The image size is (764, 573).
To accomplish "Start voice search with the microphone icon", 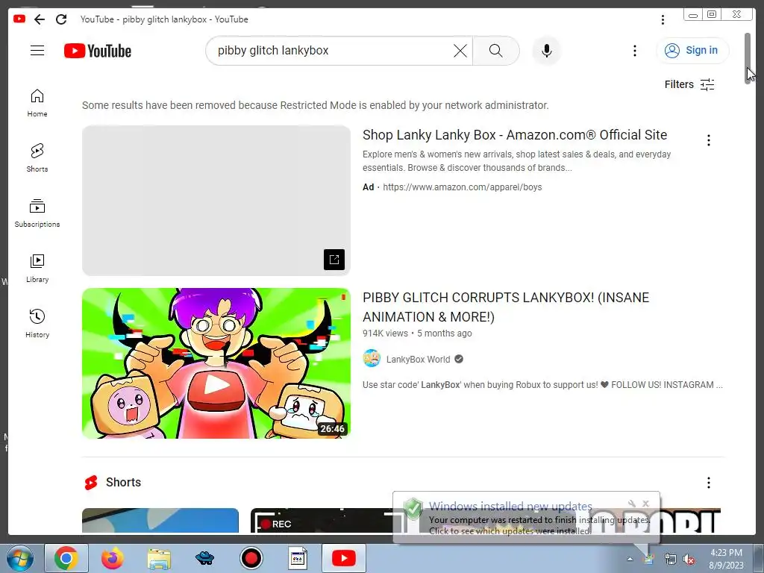I will click(547, 51).
